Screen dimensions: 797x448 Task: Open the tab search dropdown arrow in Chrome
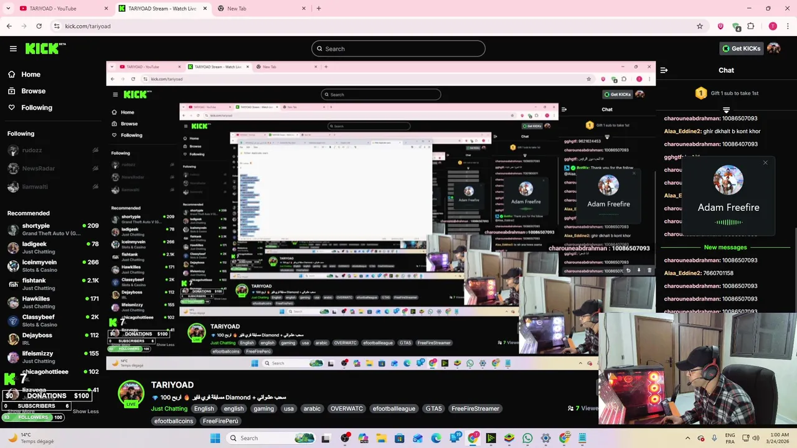[x=8, y=8]
